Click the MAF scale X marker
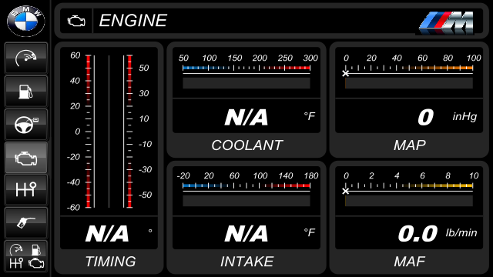This screenshot has width=493, height=277. [x=346, y=191]
